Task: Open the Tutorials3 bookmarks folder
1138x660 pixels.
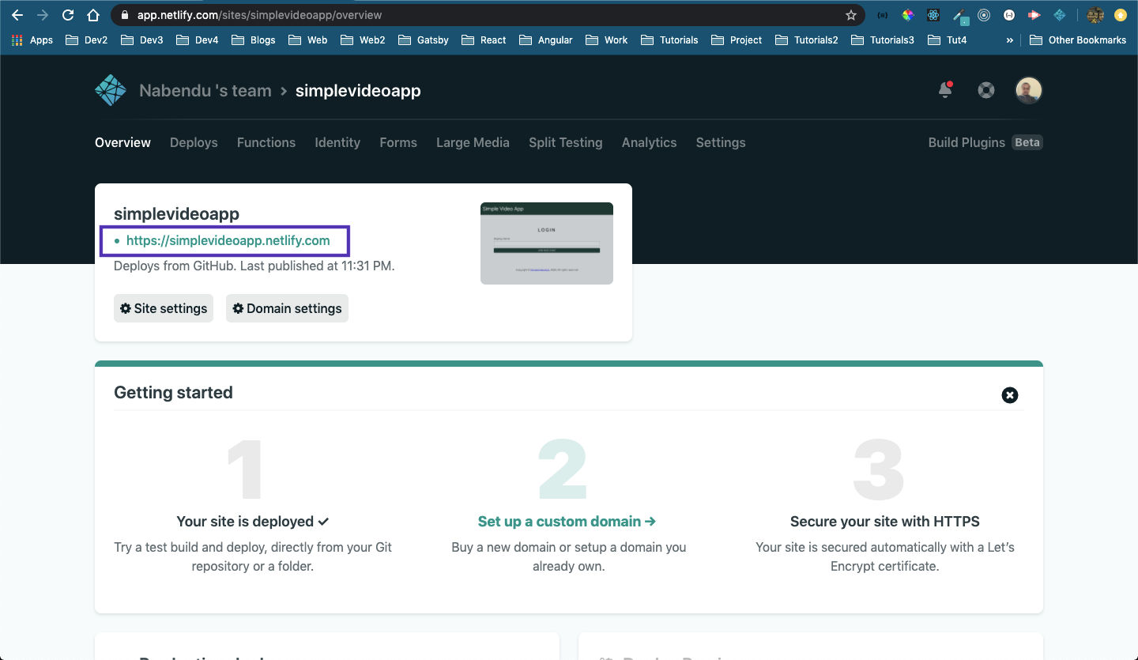Action: 883,40
